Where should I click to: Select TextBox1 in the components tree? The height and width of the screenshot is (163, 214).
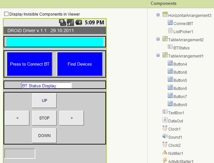point(176,113)
